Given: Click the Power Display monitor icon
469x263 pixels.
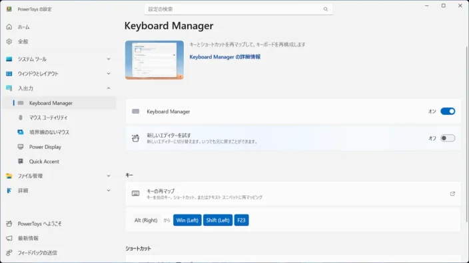Looking at the screenshot, I should click(x=21, y=147).
